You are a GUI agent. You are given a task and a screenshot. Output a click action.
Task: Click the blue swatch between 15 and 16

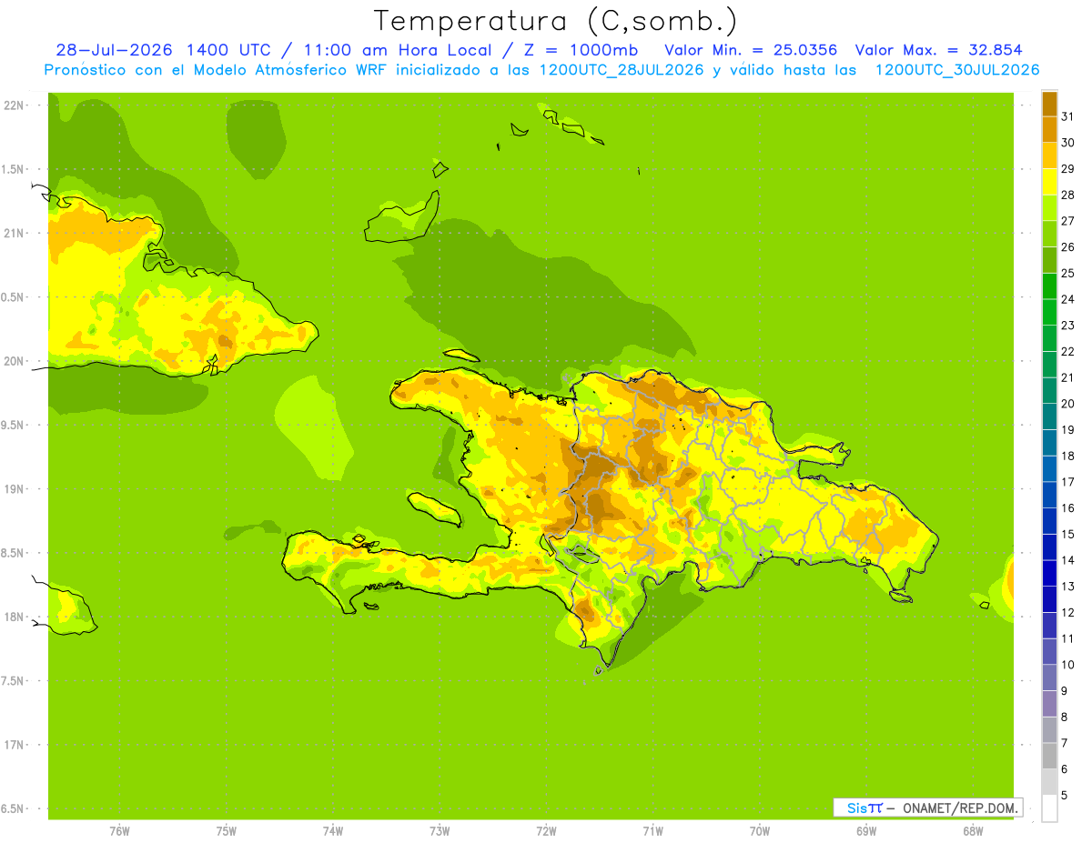[1049, 521]
